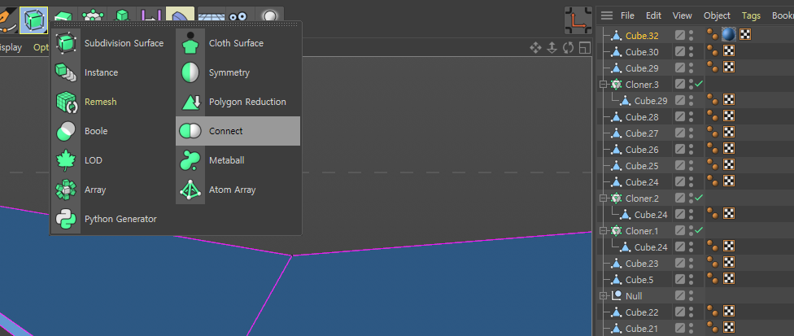Open the Object Manager Tags menu

(751, 15)
